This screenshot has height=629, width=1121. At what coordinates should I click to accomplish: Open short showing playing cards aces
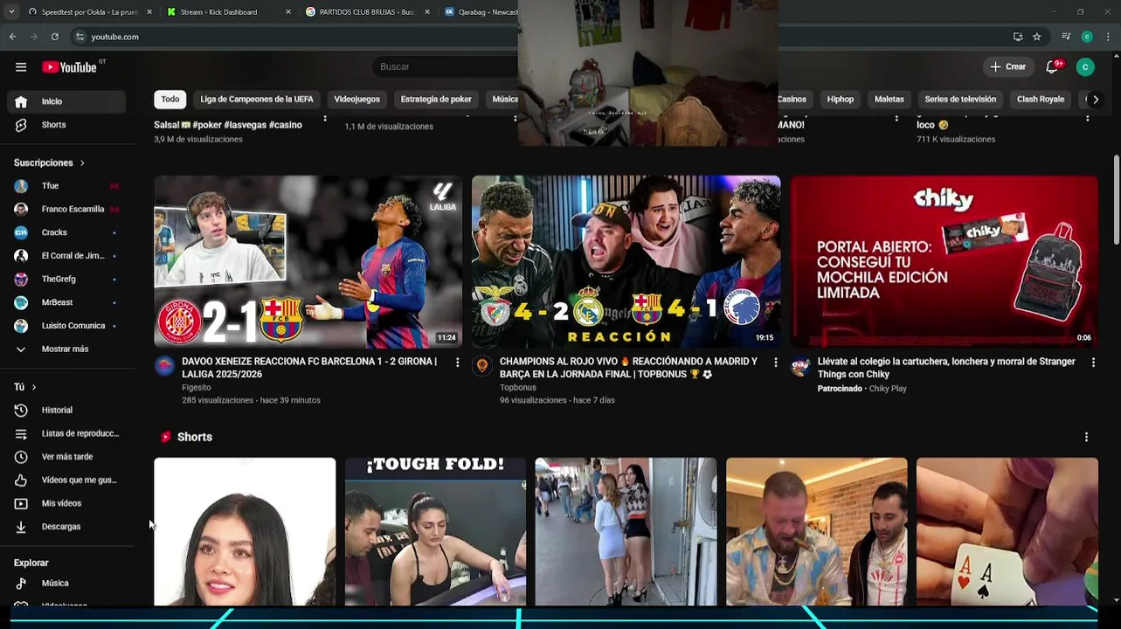click(1007, 531)
